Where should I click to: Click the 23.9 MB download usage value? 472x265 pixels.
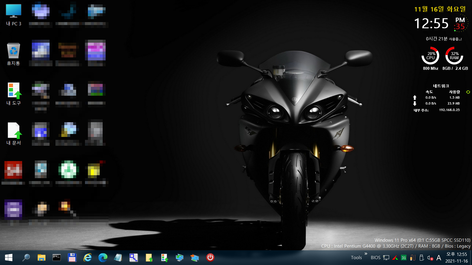pos(453,103)
